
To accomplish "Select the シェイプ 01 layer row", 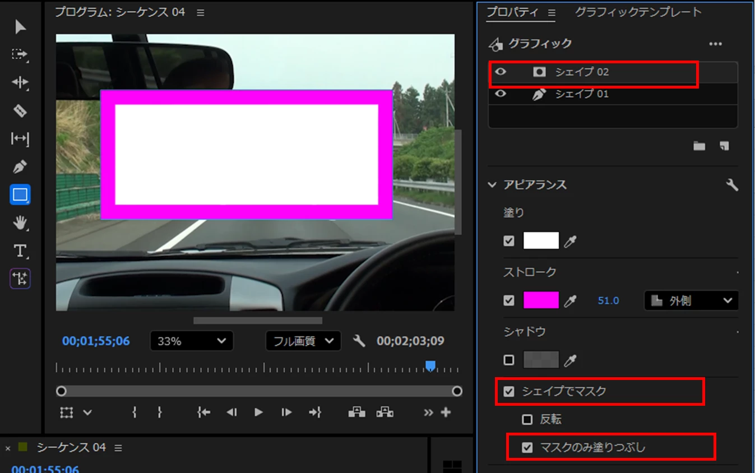I will (613, 94).
